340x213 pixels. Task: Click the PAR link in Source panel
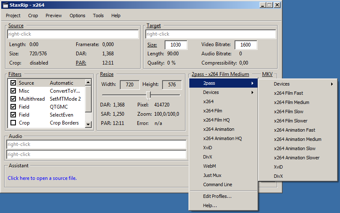(81, 63)
